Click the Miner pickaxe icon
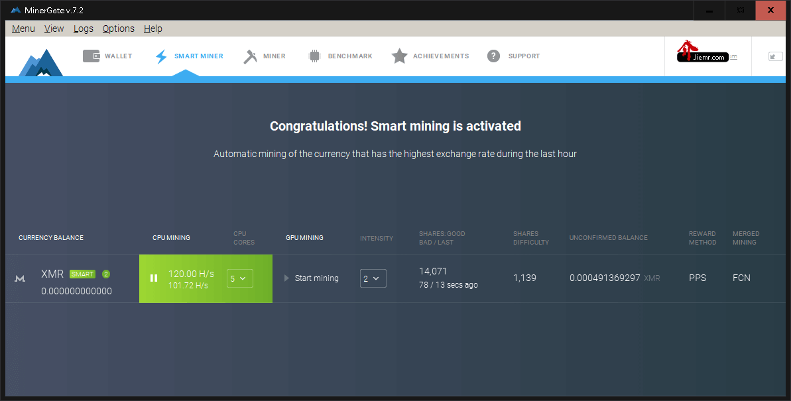The width and height of the screenshot is (791, 401). 250,56
